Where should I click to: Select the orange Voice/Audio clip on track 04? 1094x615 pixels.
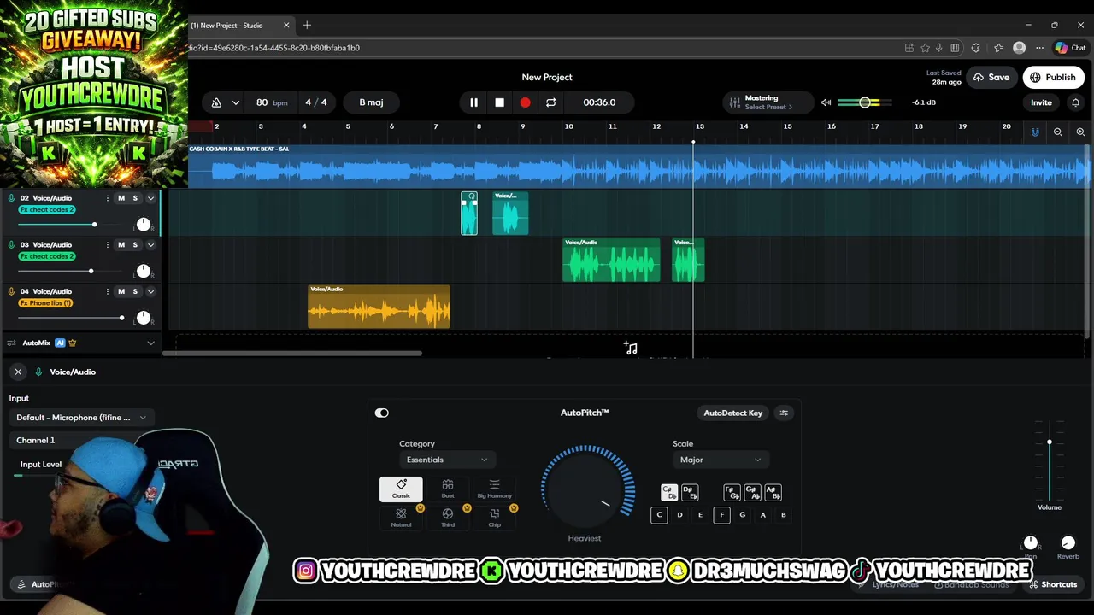(x=379, y=307)
